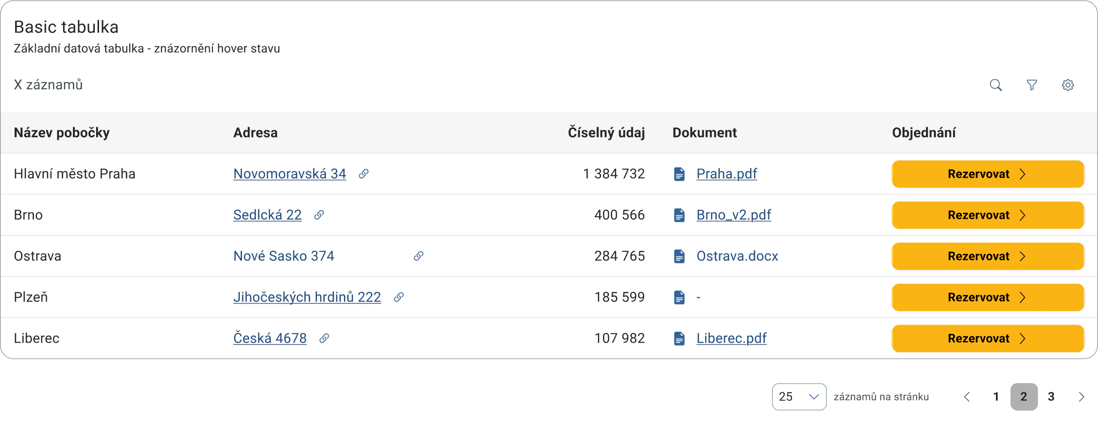Open the filter funnel icon
The width and height of the screenshot is (1098, 421).
pos(1032,85)
